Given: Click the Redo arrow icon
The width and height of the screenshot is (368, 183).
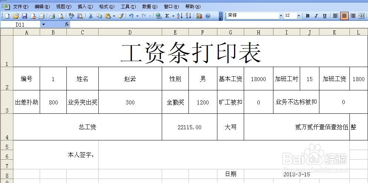Looking at the screenshot, I should (144, 16).
